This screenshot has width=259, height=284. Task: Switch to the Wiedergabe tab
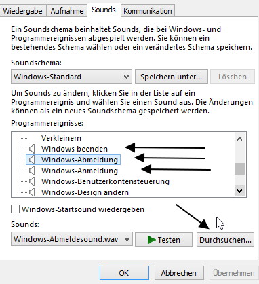point(22,11)
